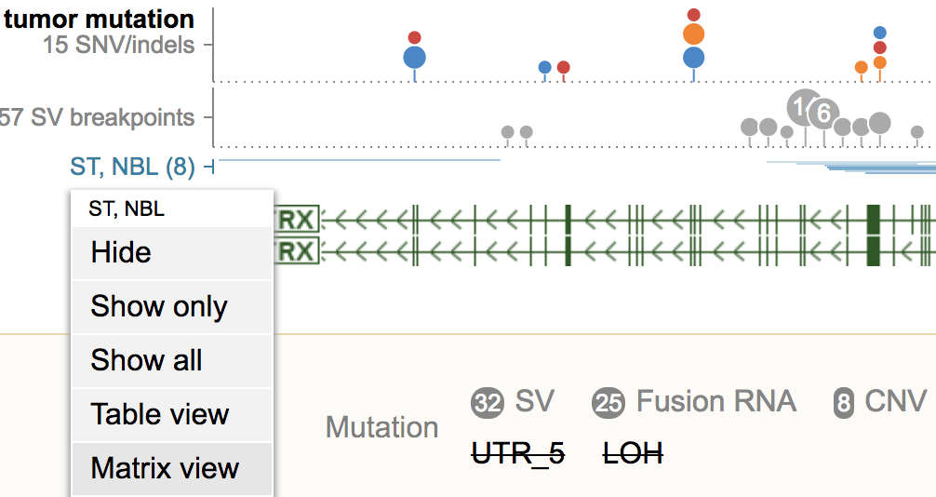Click the Fusion RNA legend with 25 badge
Viewport: 936px width, 497px height.
[694, 401]
